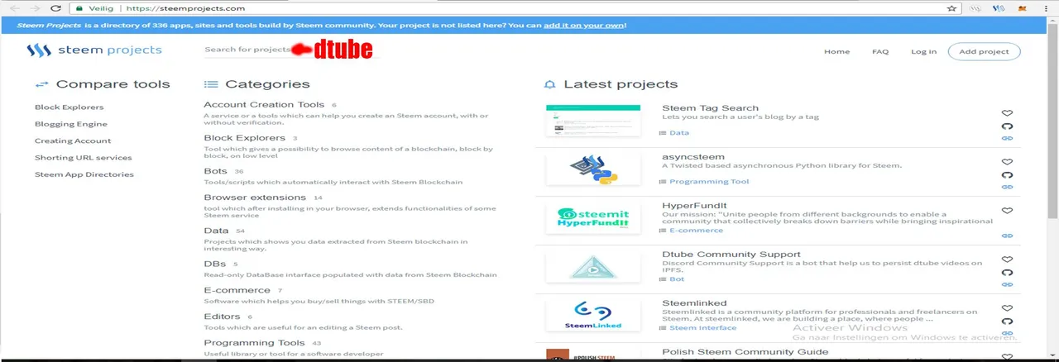
Task: Open the E-commerce category heading
Action: (237, 290)
